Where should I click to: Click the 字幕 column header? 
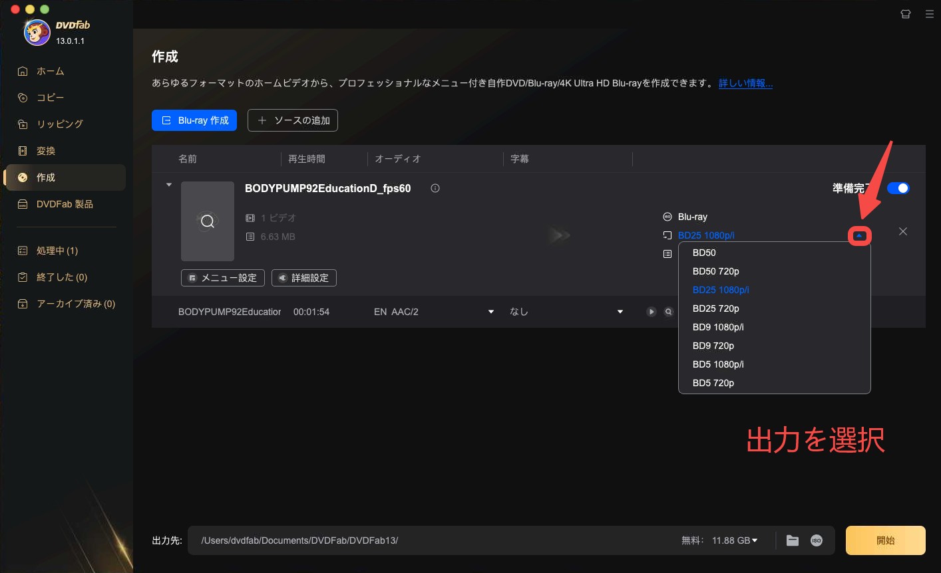[520, 159]
